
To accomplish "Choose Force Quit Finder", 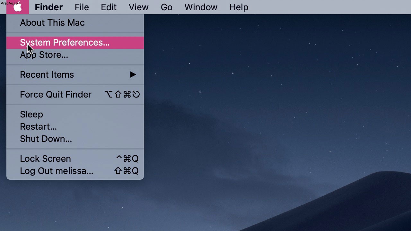I will coord(75,95).
